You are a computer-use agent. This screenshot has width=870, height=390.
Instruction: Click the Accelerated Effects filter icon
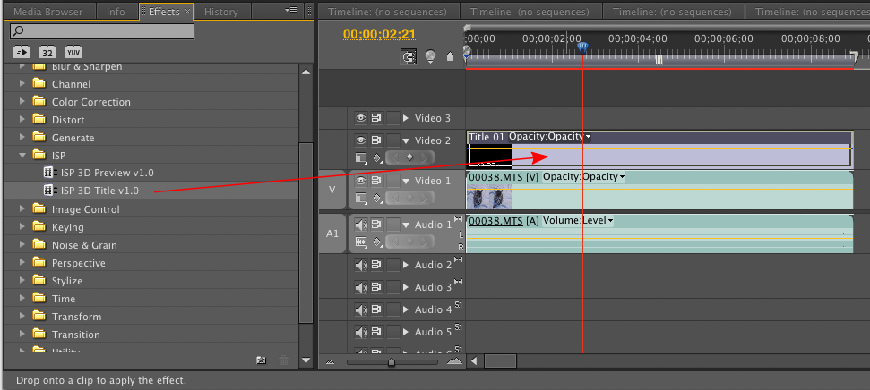click(22, 52)
